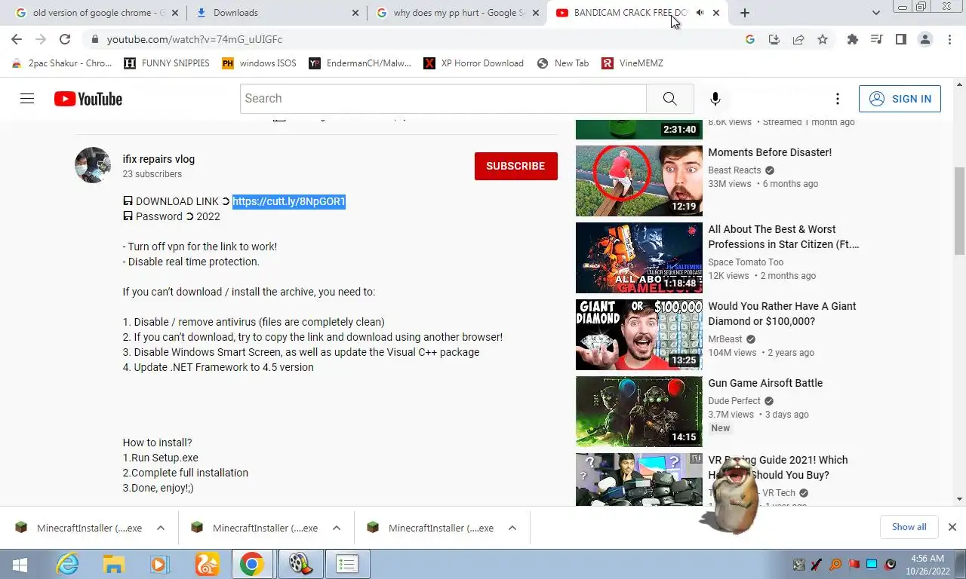Switch to 'why does my pp hurt' tab

458,13
